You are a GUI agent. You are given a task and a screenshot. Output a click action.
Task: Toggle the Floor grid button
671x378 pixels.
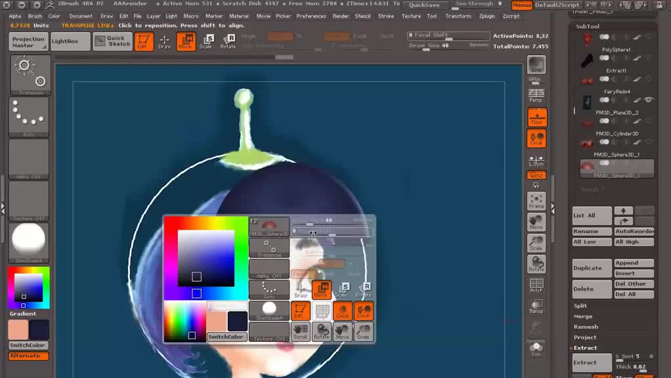pyautogui.click(x=536, y=117)
